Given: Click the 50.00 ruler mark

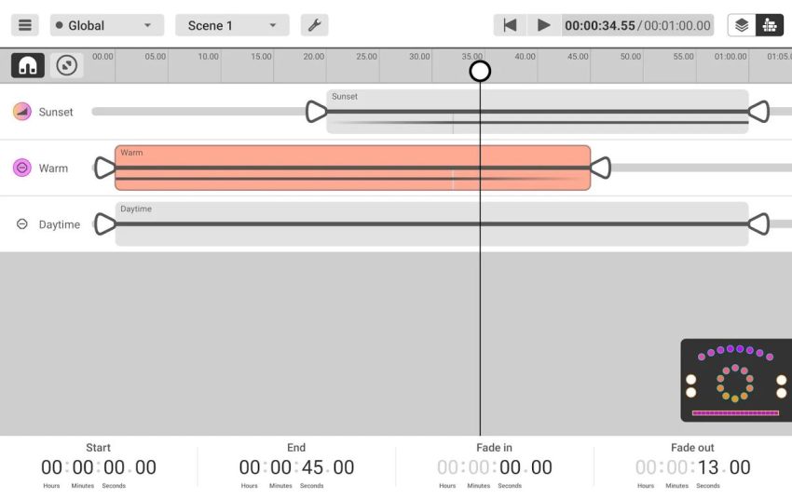Looking at the screenshot, I should [631, 57].
